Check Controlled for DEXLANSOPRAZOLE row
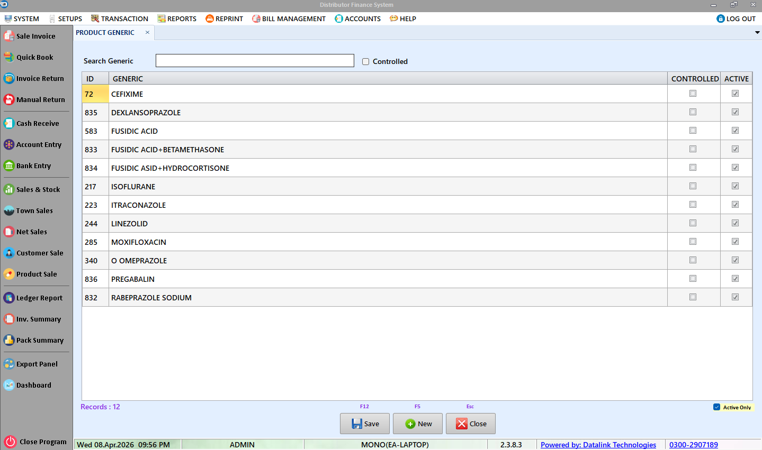Viewport: 762px width, 450px height. pos(693,112)
